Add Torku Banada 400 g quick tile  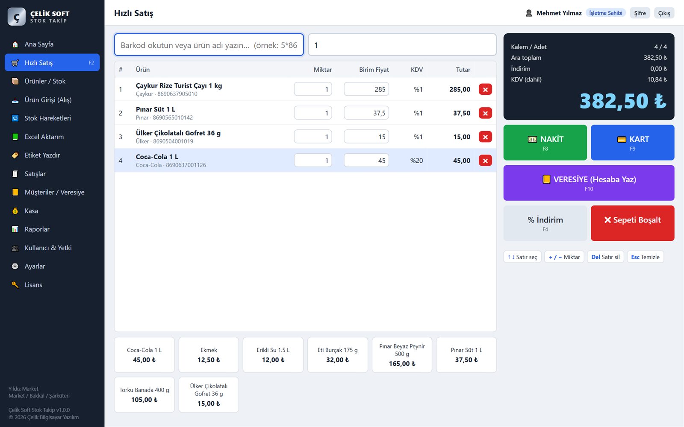click(x=144, y=395)
